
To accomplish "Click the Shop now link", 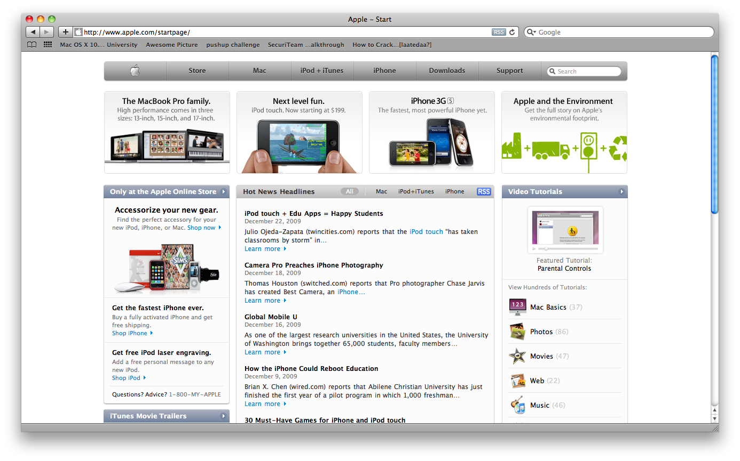I will click(201, 228).
